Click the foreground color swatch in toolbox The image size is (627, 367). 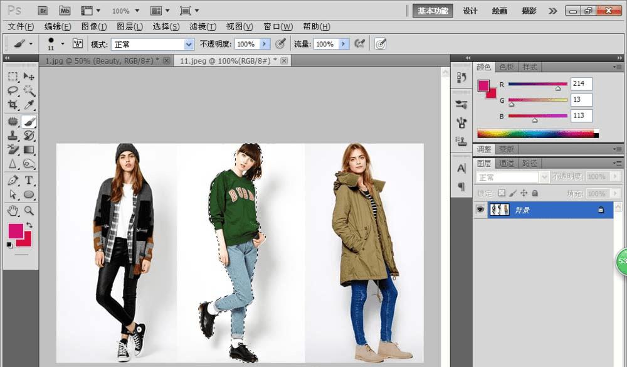pos(15,230)
